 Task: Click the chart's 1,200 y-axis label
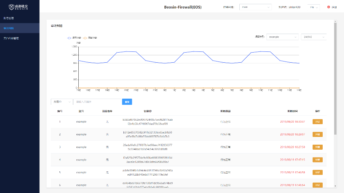click(x=74, y=55)
